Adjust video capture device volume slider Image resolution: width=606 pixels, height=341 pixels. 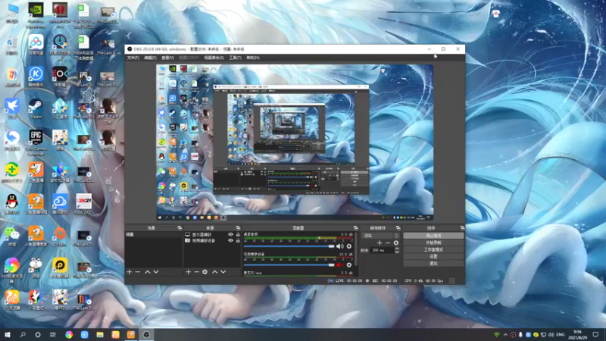pos(289,264)
